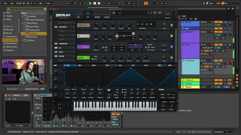241x135 pixels.
Task: Start playback with the green Play button
Action: click(90, 3)
